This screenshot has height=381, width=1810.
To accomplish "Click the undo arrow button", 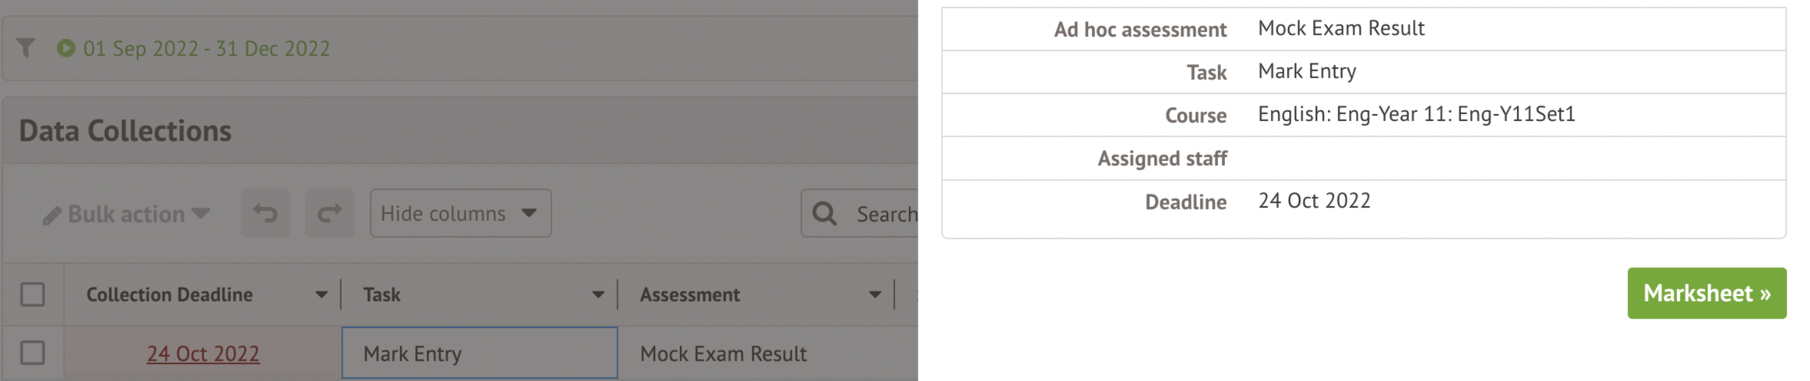I will [265, 213].
